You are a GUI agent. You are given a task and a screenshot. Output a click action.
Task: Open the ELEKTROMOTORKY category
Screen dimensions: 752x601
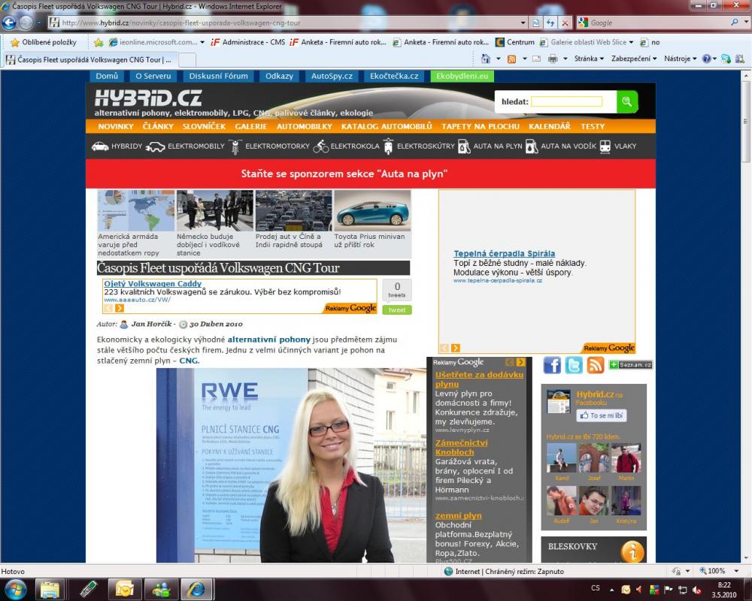(x=269, y=146)
